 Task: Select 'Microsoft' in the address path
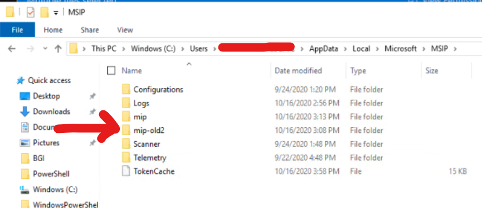[x=400, y=49]
